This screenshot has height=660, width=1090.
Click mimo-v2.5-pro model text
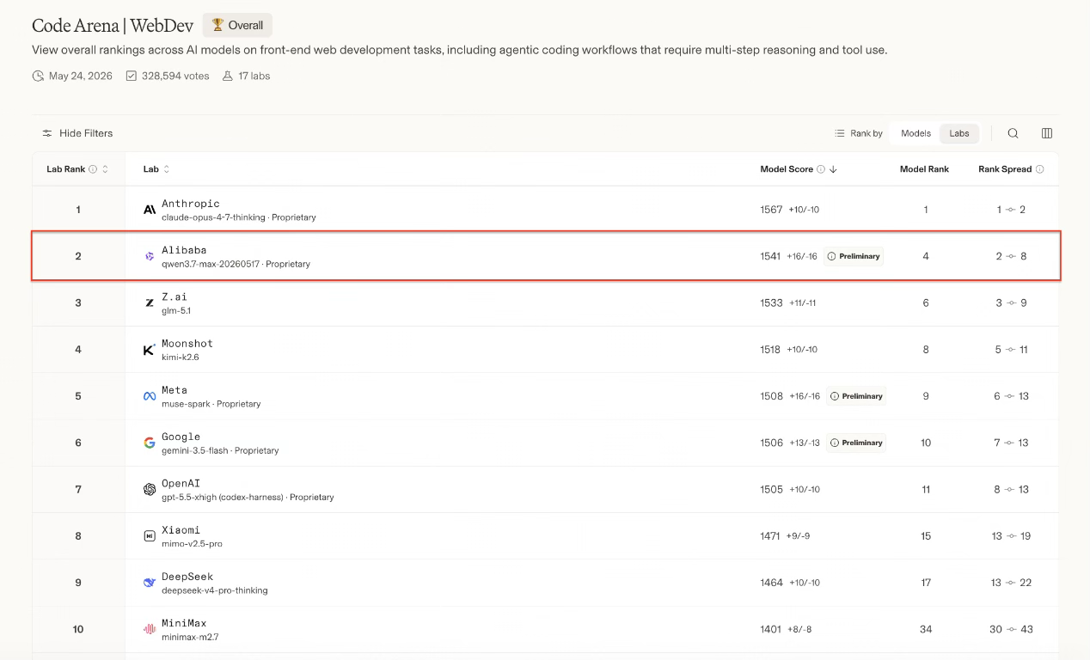pyautogui.click(x=192, y=544)
